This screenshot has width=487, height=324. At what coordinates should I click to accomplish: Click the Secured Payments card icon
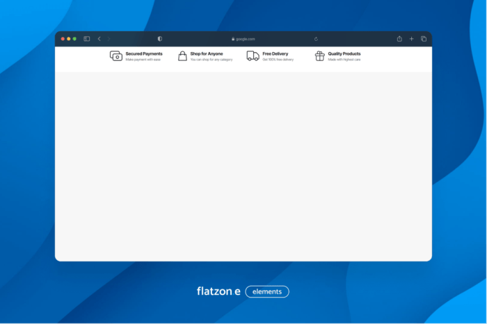coord(116,56)
